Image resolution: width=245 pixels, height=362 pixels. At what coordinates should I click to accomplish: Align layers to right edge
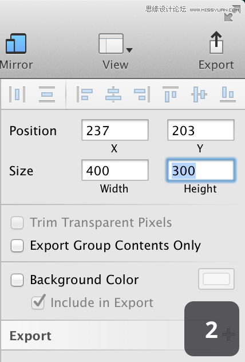142,94
